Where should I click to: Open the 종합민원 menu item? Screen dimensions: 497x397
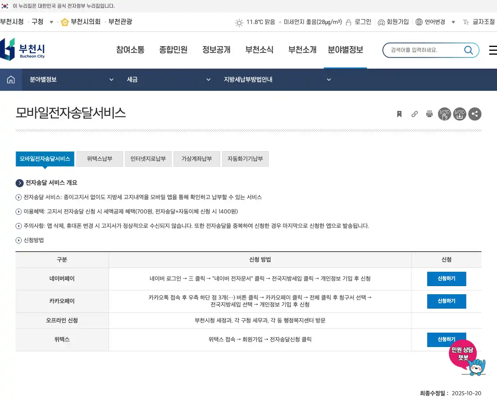pos(173,50)
